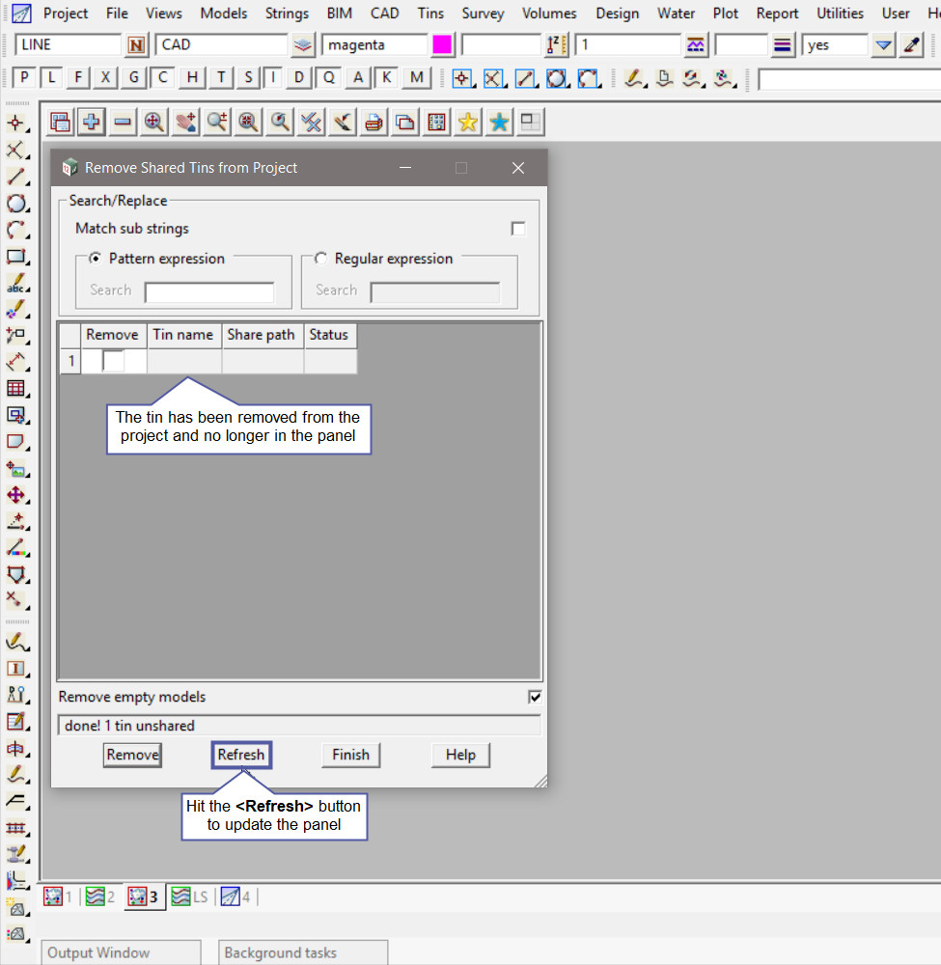Image resolution: width=941 pixels, height=965 pixels.
Task: Select the Pattern expression radio button
Action: 95,259
